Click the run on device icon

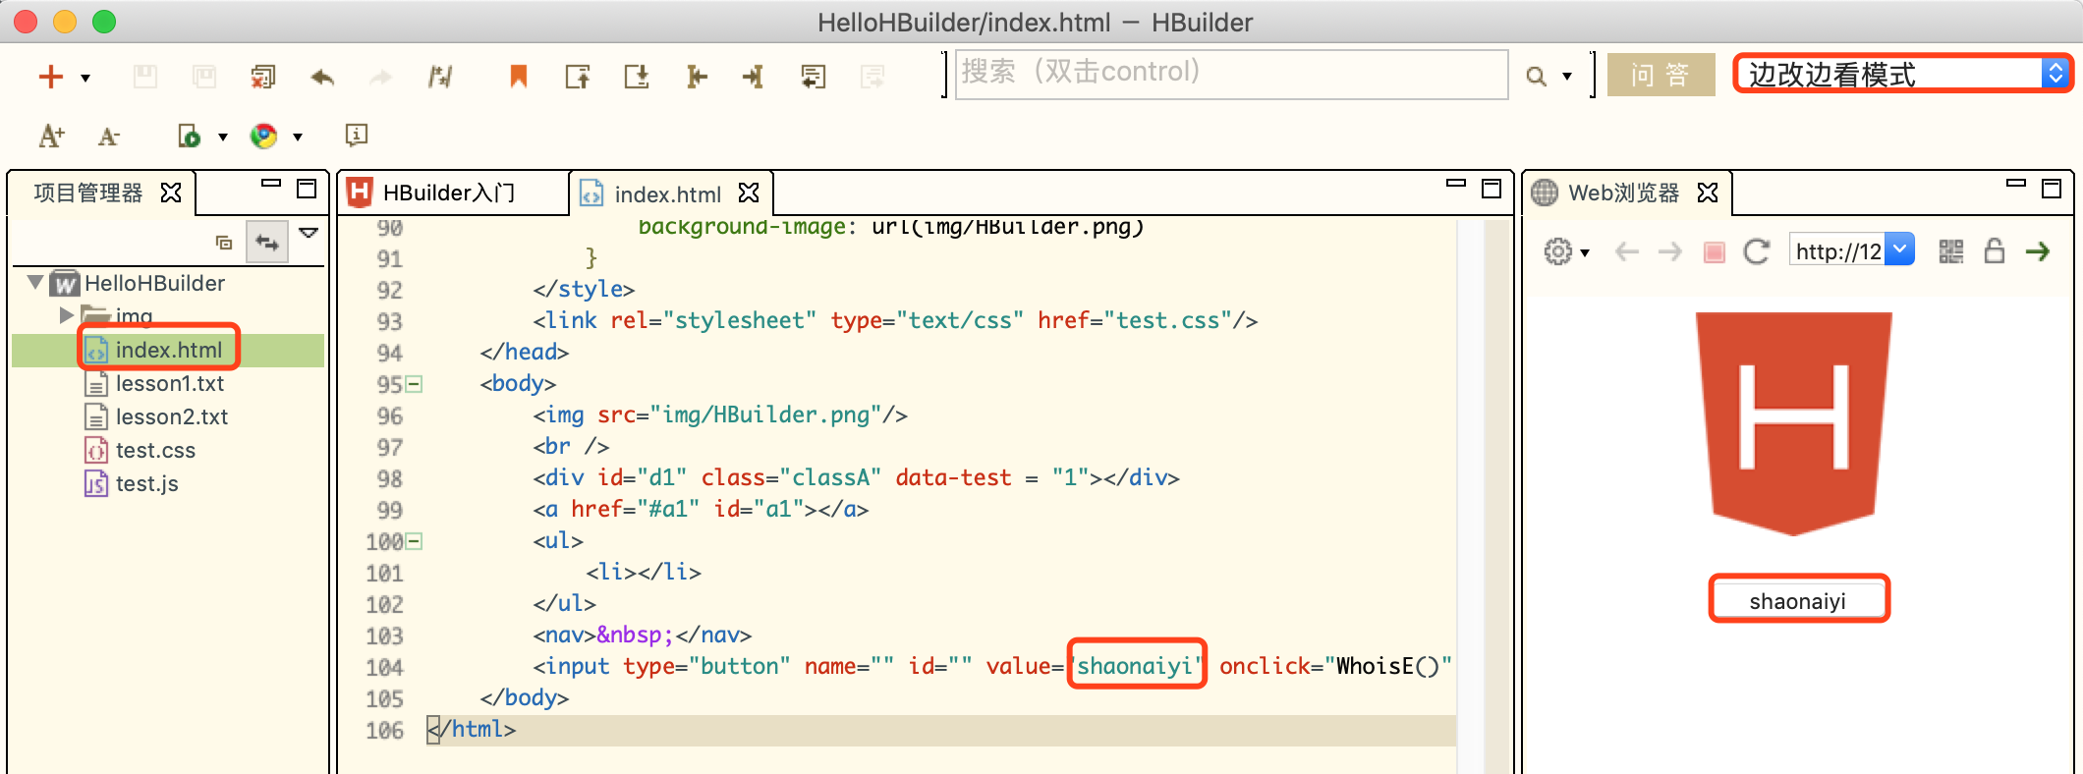click(x=189, y=136)
